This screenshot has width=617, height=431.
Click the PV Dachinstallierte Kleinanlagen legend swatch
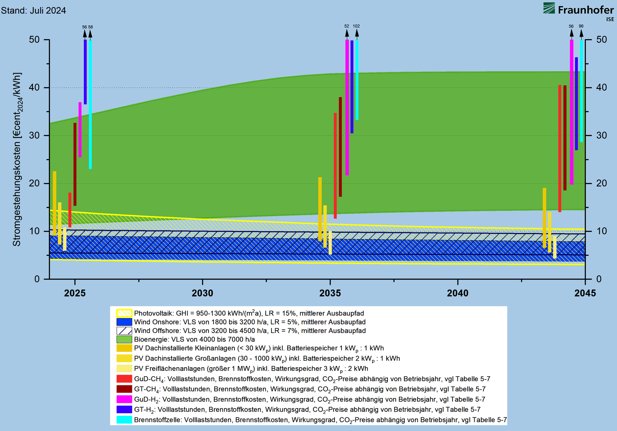coord(124,348)
